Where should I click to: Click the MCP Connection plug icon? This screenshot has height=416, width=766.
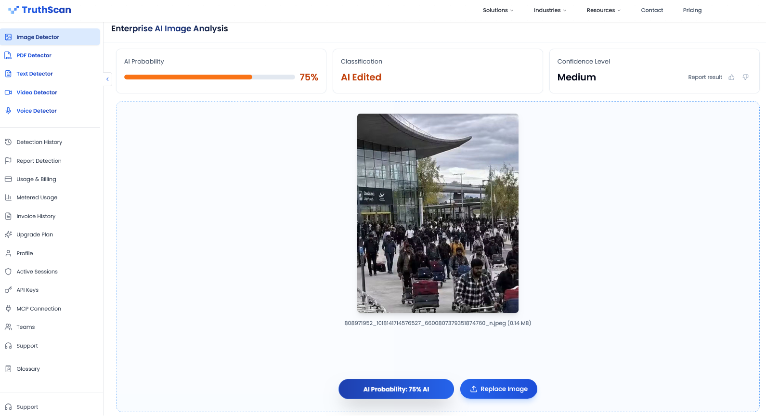[x=8, y=309]
